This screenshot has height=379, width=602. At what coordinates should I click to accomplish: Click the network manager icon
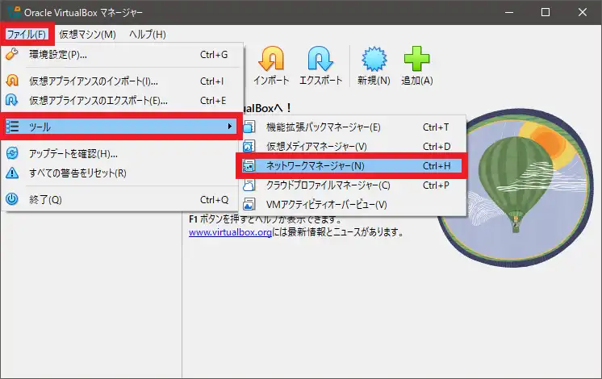pyautogui.click(x=249, y=166)
